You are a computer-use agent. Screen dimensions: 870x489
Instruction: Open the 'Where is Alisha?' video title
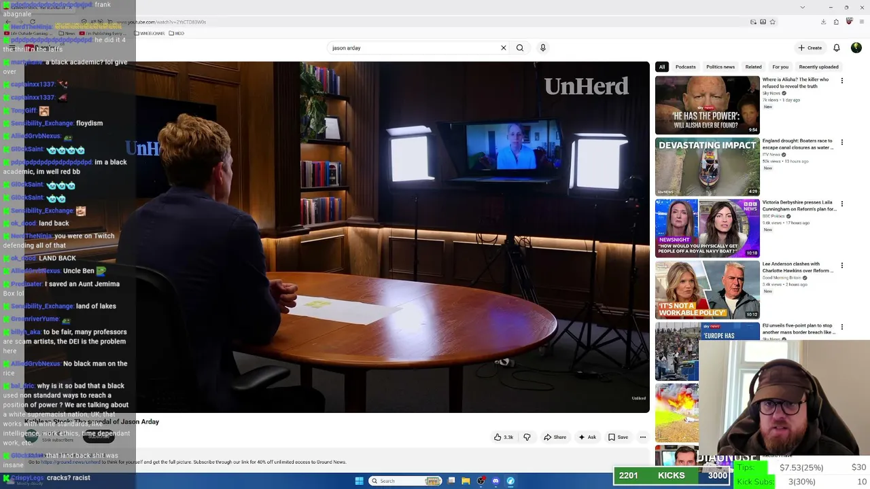click(x=795, y=83)
